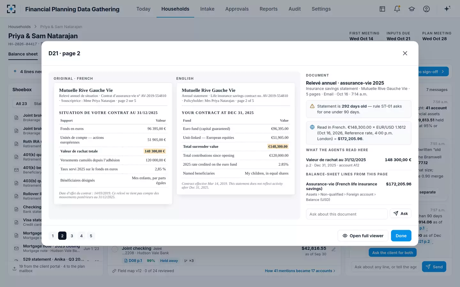The height and width of the screenshot is (287, 460).
Task: Click the document icon beside 403(b) in Shoebox
Action: [x=16, y=183]
